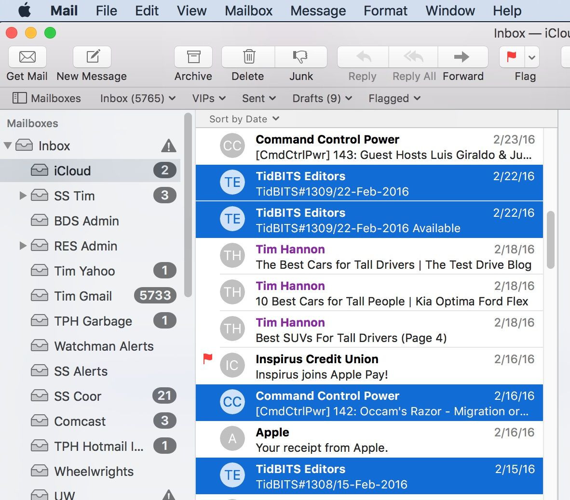The width and height of the screenshot is (570, 500).
Task: Select the SS Coor mailbox
Action: [x=90, y=396]
